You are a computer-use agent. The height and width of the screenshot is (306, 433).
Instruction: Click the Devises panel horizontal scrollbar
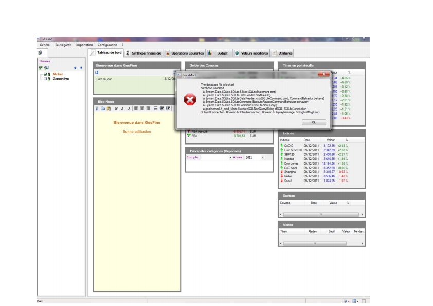click(x=321, y=213)
